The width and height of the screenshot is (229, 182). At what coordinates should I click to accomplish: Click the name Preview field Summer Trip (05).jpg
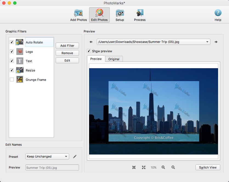point(52,167)
